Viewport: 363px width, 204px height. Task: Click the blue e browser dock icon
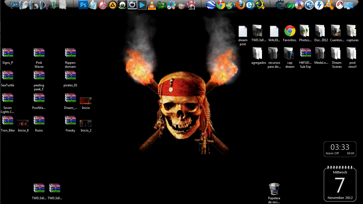[250, 5]
